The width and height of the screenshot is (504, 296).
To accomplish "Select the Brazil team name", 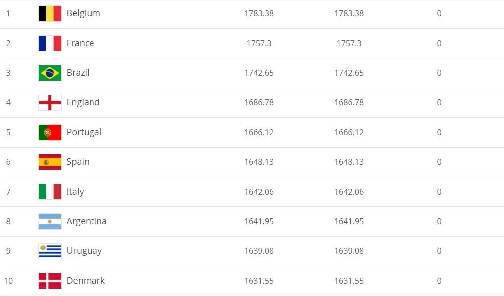I will point(78,73).
